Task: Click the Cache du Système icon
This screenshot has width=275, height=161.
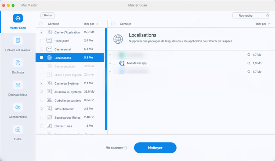Action: [49, 83]
